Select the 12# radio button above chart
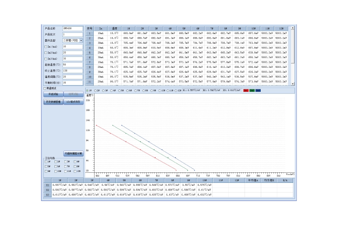Image resolution: width=338 pixels, height=225 pixels. [176, 91]
